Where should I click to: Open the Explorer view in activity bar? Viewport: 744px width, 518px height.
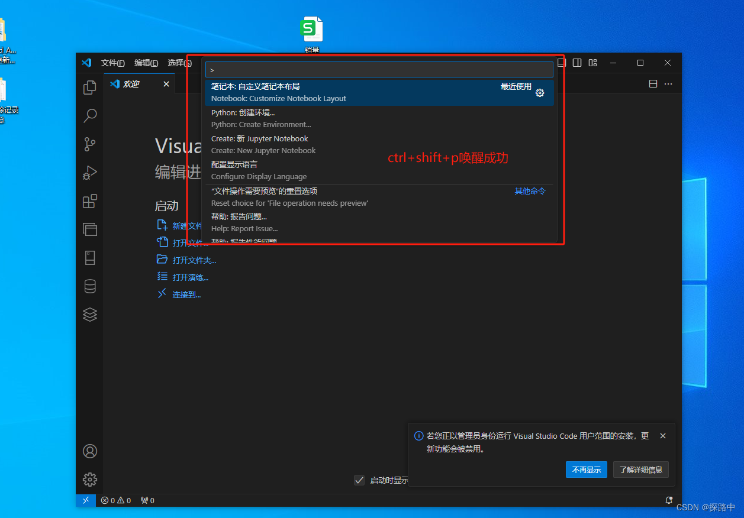click(x=90, y=88)
